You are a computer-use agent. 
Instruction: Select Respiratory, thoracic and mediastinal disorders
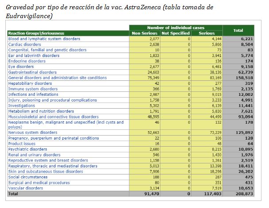point(53,166)
